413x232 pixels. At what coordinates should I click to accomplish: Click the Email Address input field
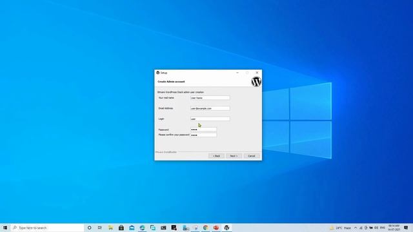click(x=210, y=108)
